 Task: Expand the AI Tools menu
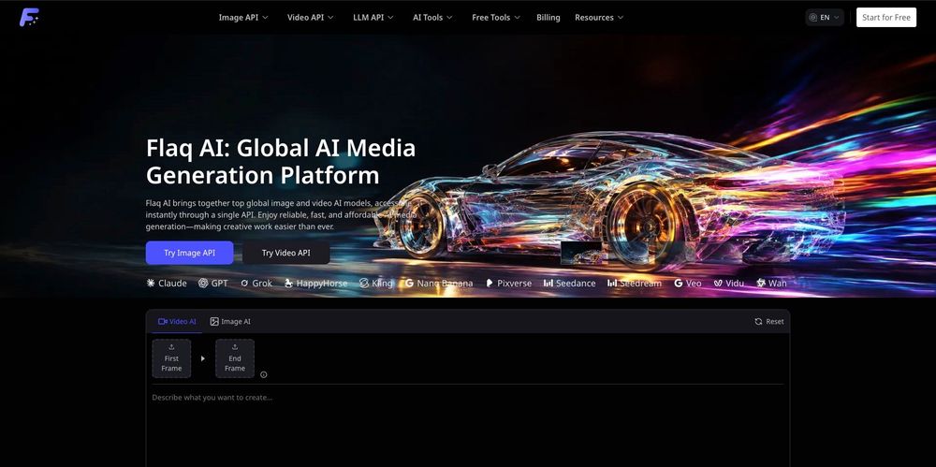coord(432,18)
